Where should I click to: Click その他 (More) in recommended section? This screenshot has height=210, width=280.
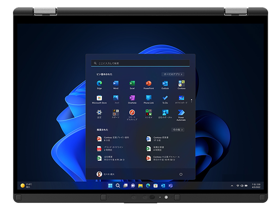click(x=178, y=130)
